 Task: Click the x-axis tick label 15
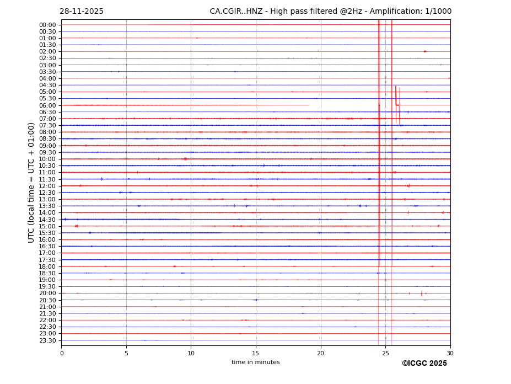tap(256, 354)
